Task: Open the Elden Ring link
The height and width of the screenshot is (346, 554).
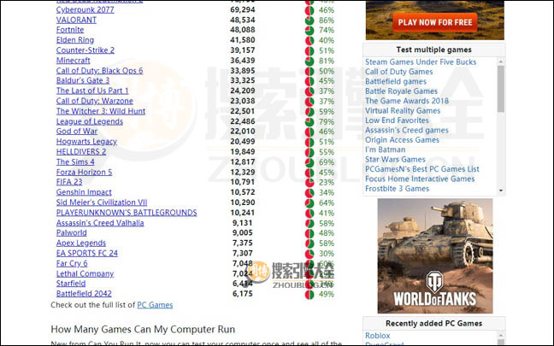Action: (x=75, y=40)
